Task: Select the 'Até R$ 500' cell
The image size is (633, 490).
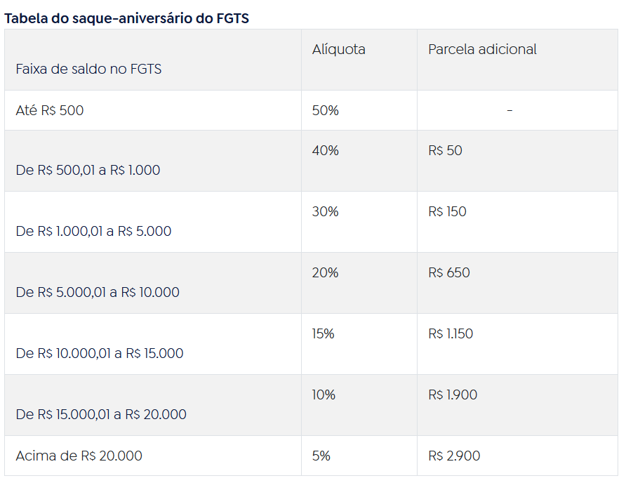Action: tap(50, 110)
